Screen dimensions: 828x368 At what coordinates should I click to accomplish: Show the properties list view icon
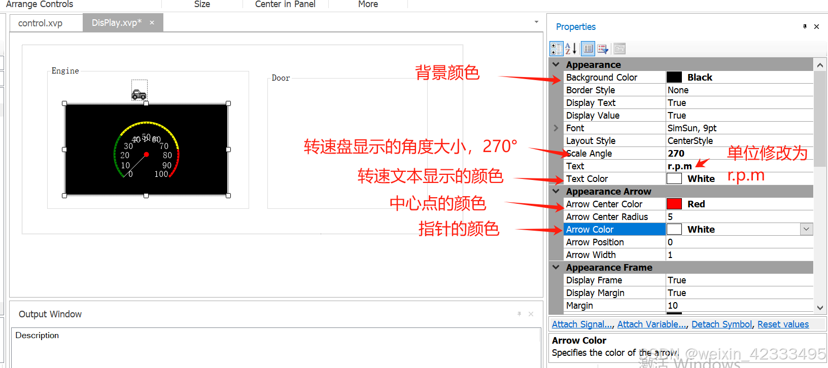(x=588, y=49)
